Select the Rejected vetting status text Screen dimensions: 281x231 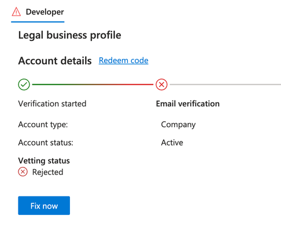(48, 172)
